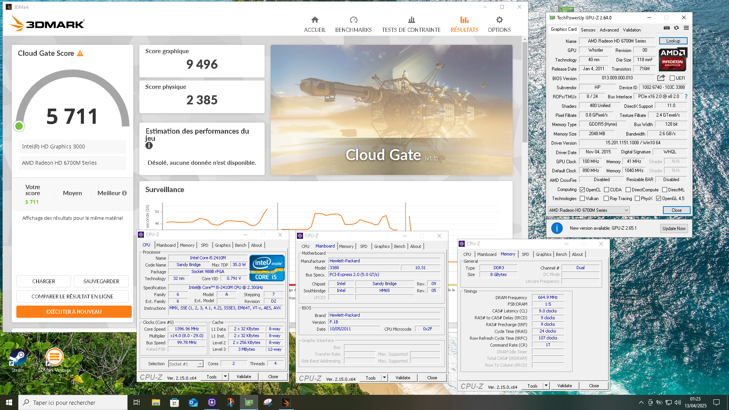Toggle the UEFI checkbox in GPU-Z
The height and width of the screenshot is (410, 729).
[672, 78]
